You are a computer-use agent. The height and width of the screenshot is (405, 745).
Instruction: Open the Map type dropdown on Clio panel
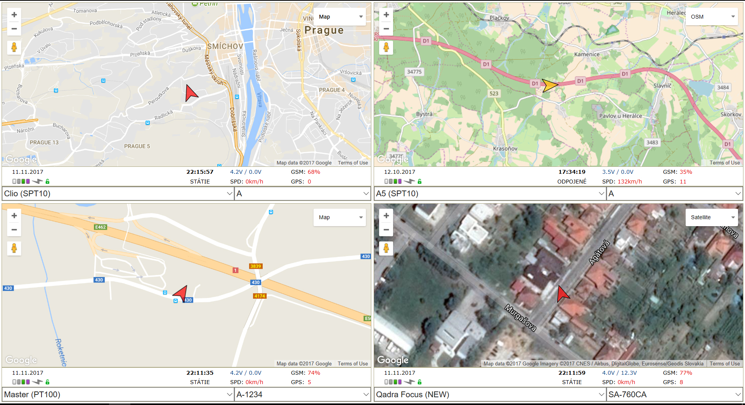(x=340, y=17)
